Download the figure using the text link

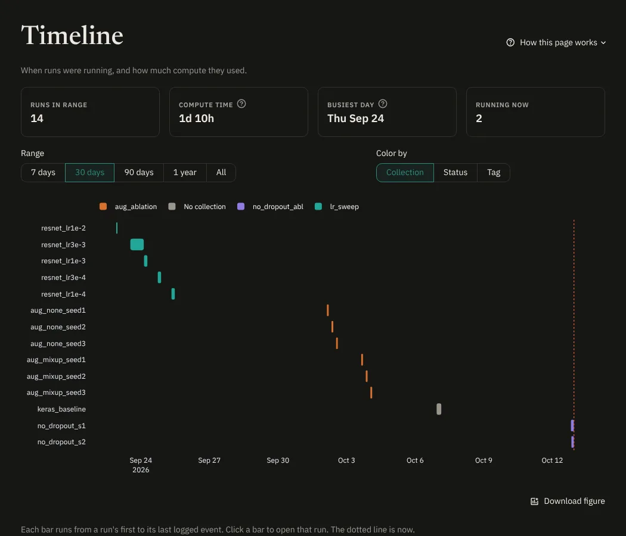click(x=574, y=501)
